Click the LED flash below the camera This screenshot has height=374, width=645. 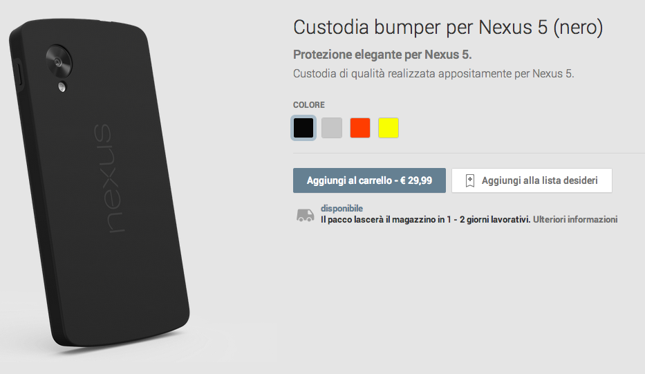pyautogui.click(x=62, y=87)
